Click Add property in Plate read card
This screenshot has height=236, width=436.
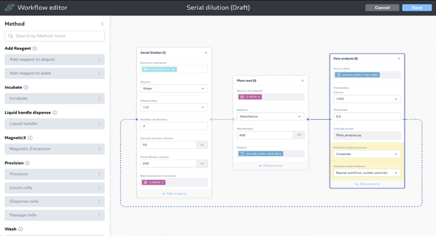(x=270, y=165)
